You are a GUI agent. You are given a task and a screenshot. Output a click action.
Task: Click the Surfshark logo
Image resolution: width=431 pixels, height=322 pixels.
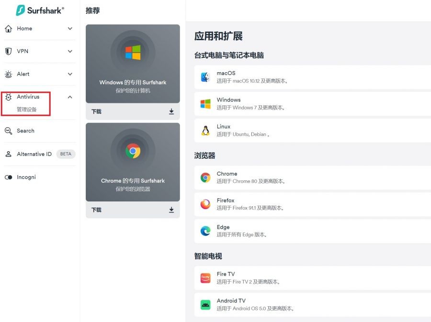click(x=40, y=10)
